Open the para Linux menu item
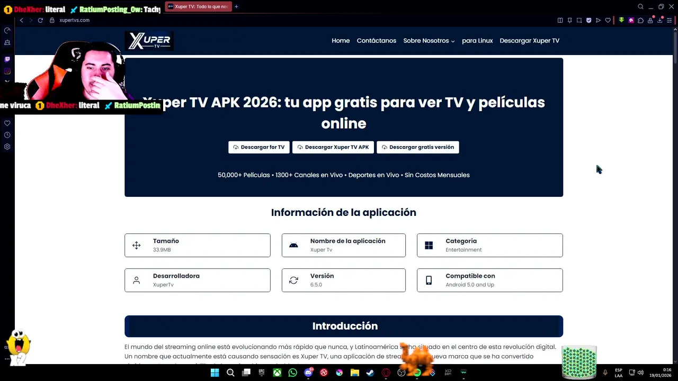Viewport: 678px width, 381px height. pyautogui.click(x=477, y=41)
